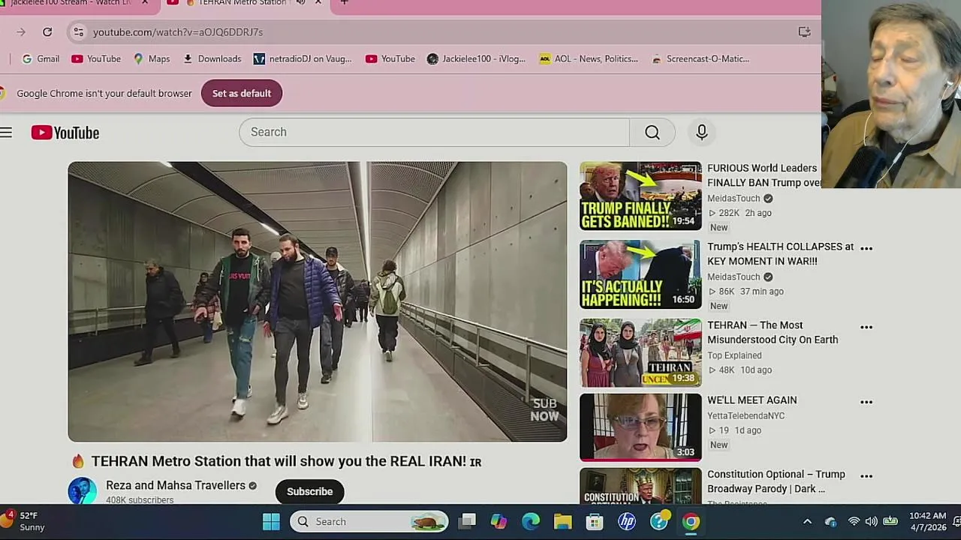
Task: Start voice search with microphone icon
Action: point(701,132)
